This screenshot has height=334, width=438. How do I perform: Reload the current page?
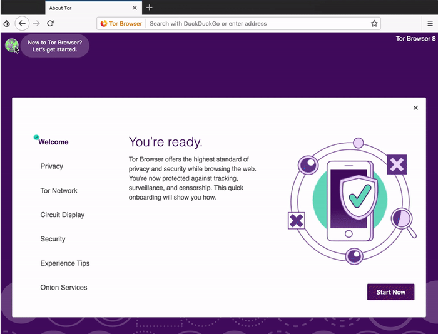pyautogui.click(x=50, y=24)
